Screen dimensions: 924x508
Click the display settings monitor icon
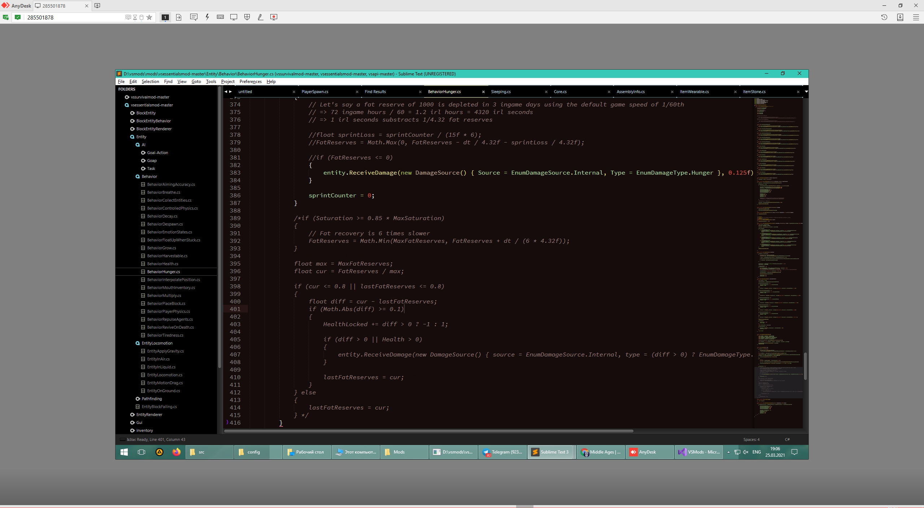(x=234, y=17)
